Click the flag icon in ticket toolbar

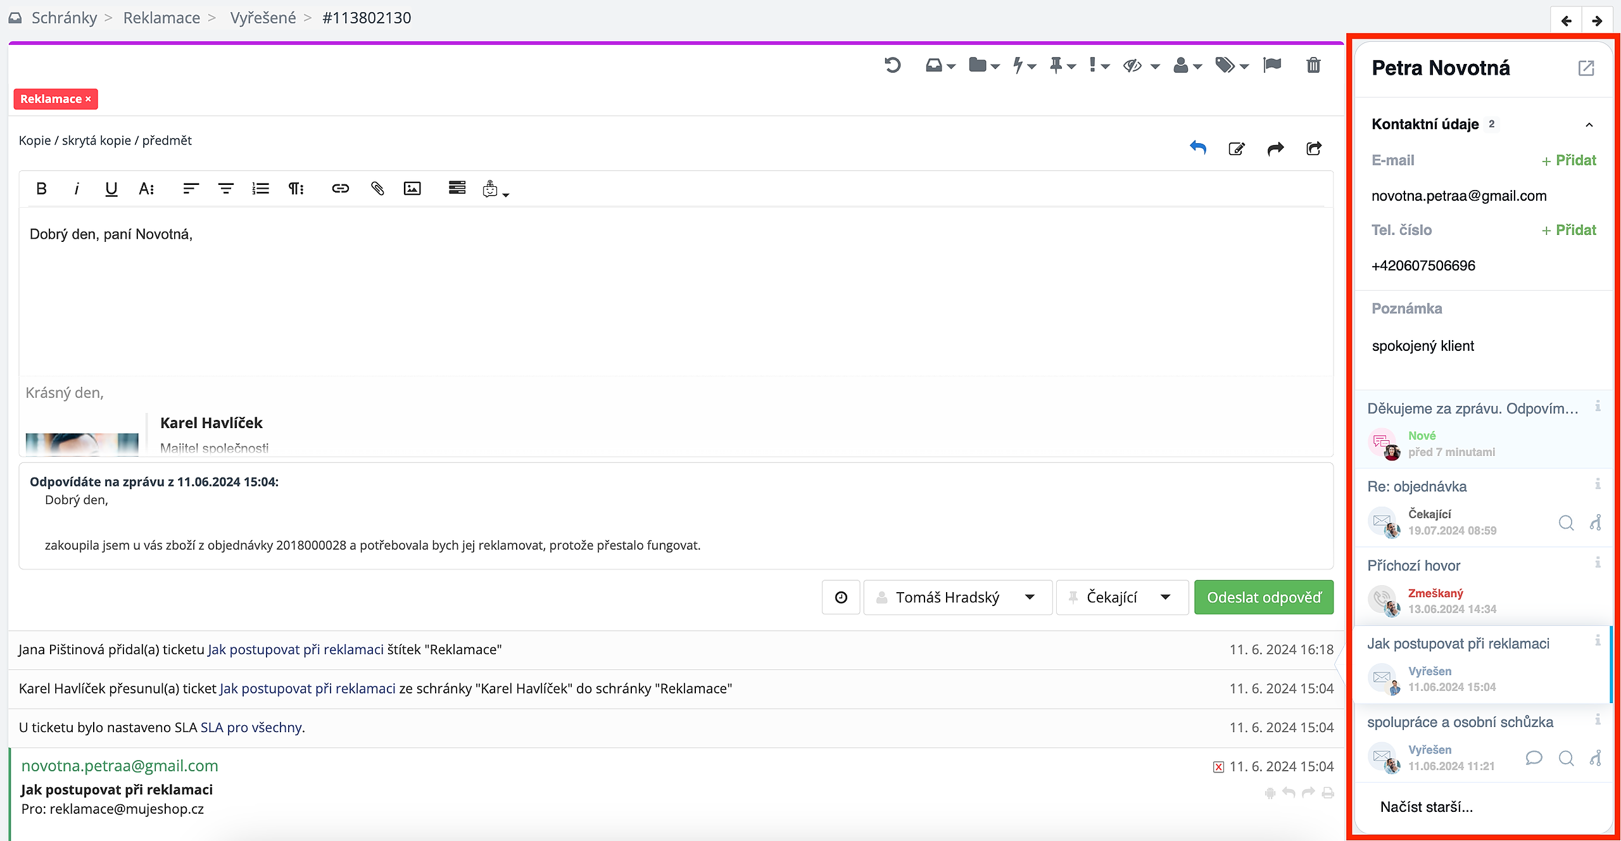pos(1271,65)
